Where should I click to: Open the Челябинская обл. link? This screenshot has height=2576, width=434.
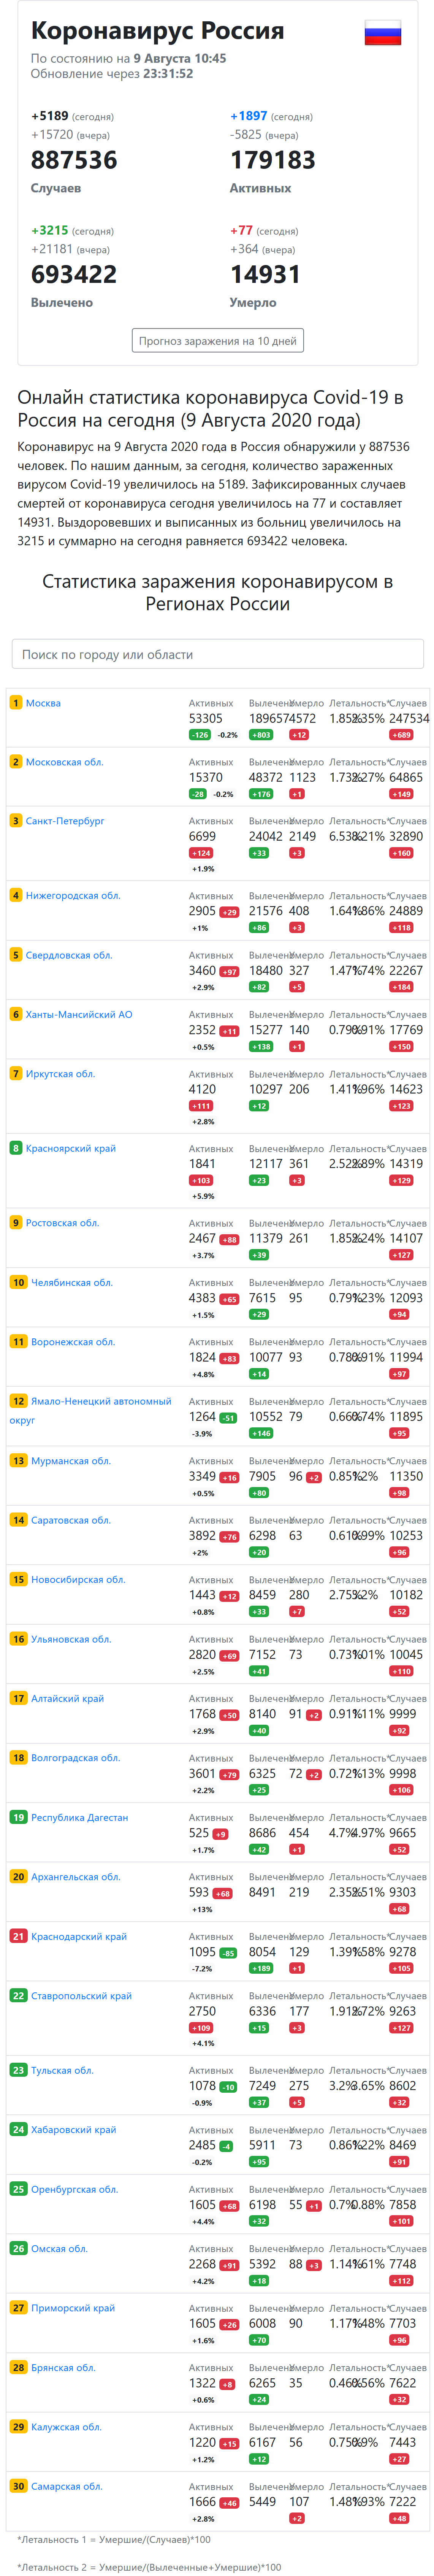72,1282
